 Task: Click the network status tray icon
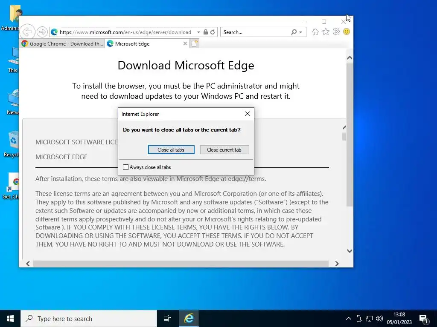pos(369,318)
